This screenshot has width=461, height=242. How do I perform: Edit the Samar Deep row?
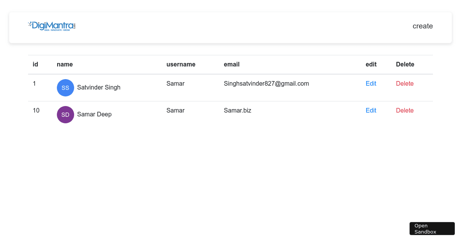point(371,111)
